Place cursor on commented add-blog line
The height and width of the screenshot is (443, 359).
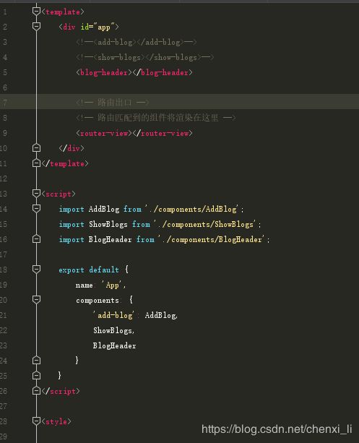click(x=136, y=42)
